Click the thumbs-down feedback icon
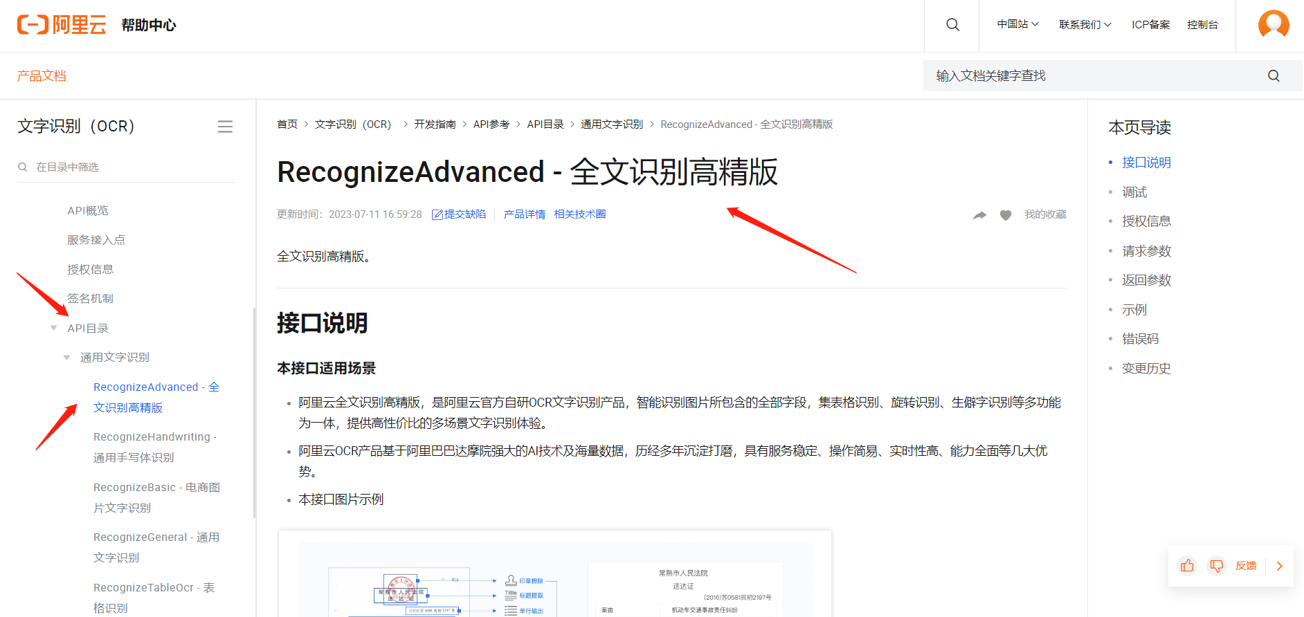Viewport: 1304px width, 617px height. [1216, 566]
